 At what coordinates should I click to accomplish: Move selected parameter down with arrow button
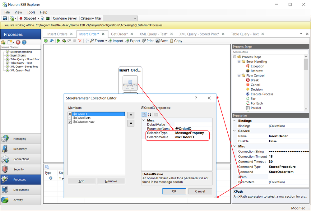[131, 123]
